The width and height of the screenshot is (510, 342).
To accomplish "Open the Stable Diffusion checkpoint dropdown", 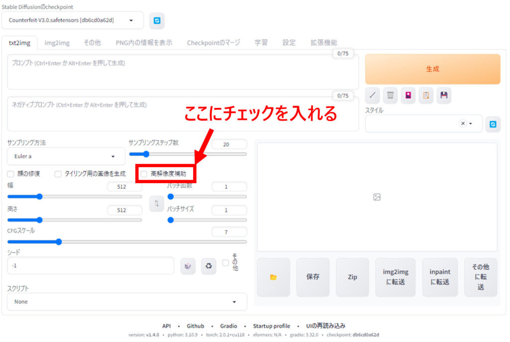I will coord(76,20).
